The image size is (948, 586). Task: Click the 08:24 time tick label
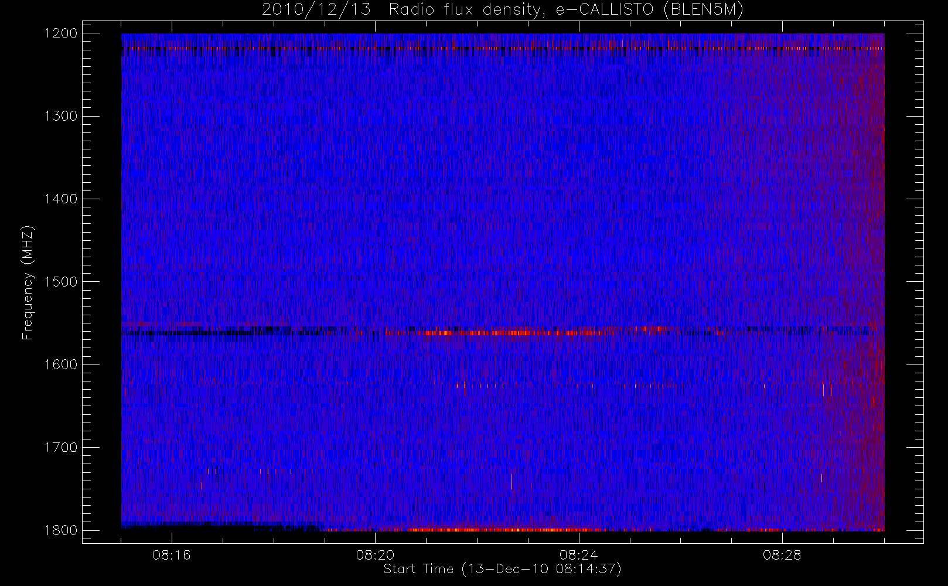(x=578, y=555)
